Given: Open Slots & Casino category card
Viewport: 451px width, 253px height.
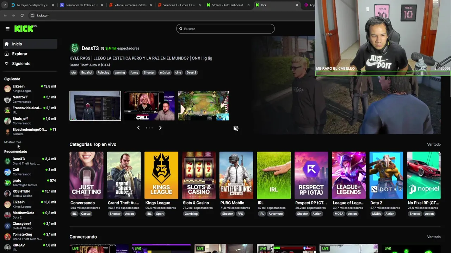Looking at the screenshot, I should 199,175.
